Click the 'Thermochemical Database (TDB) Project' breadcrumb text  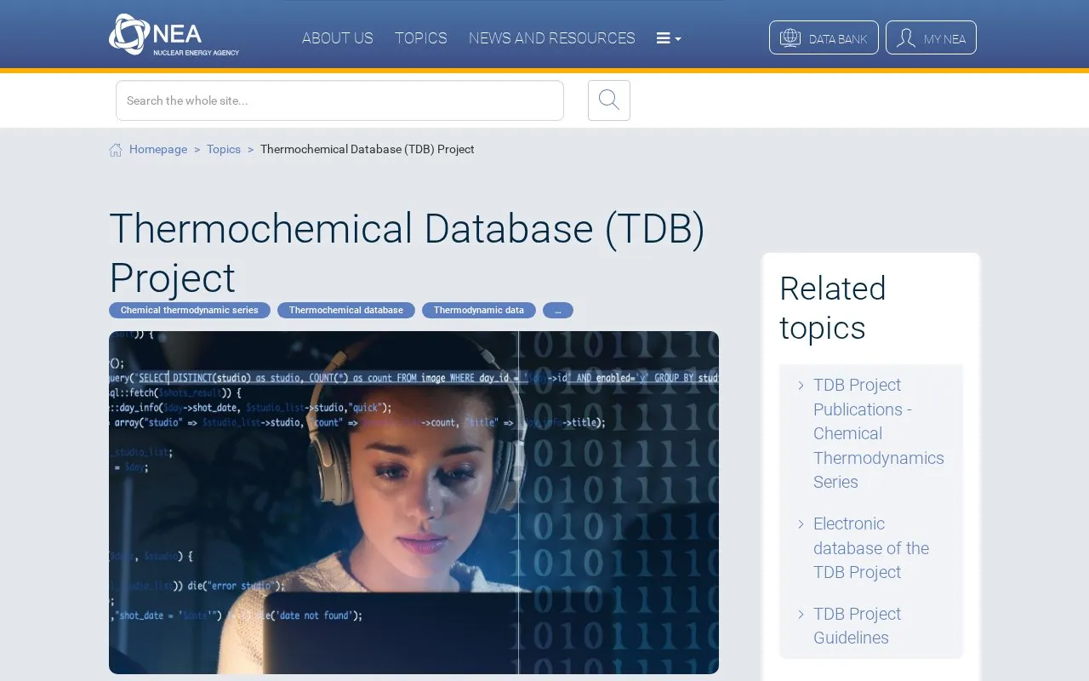tap(368, 149)
